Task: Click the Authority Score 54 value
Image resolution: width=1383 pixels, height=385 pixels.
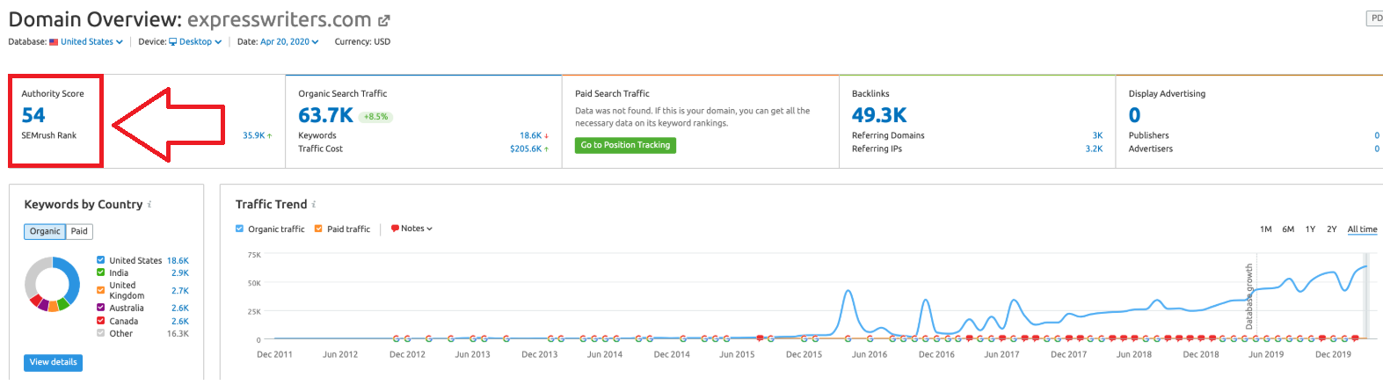Action: [x=33, y=115]
